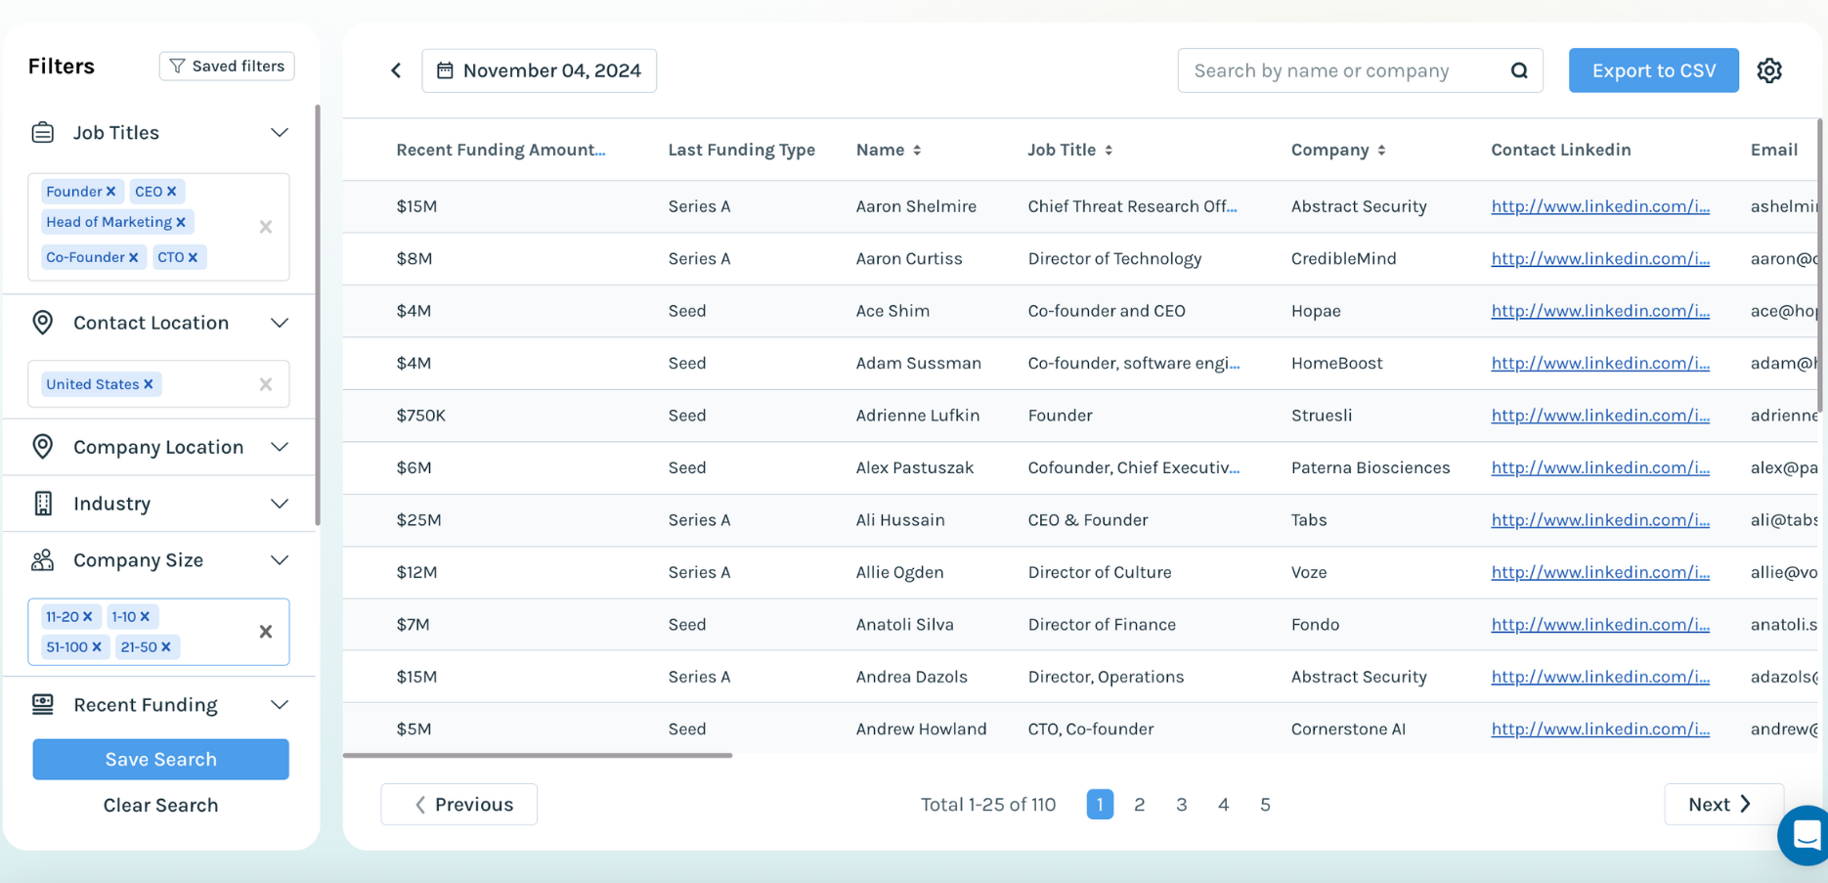1828x883 pixels.
Task: Remove the 51-100 company size tag
Action: pyautogui.click(x=97, y=647)
